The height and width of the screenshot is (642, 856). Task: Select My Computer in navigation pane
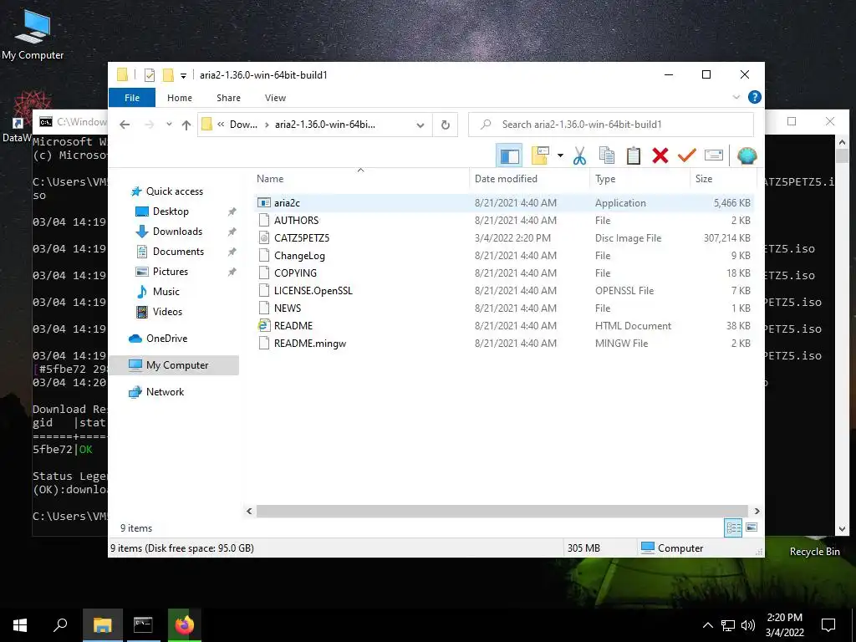click(x=174, y=365)
